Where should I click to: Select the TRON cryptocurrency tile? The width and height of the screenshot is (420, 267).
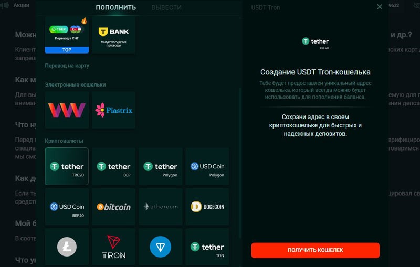click(113, 247)
